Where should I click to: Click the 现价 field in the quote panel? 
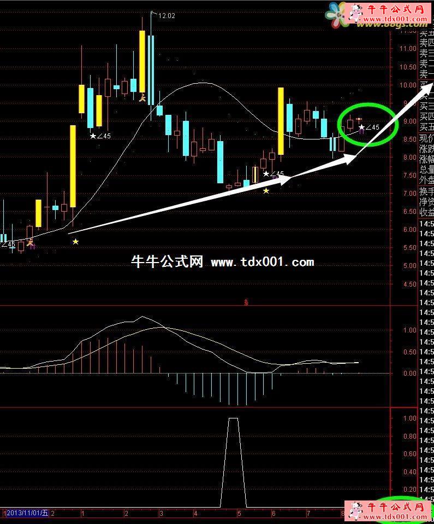[x=426, y=138]
